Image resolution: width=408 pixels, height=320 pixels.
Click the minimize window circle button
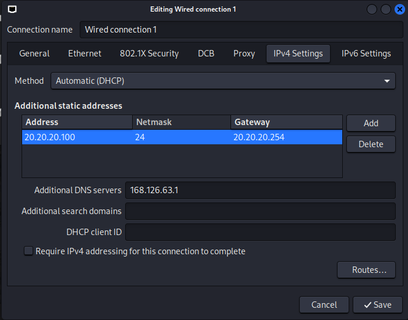point(371,10)
